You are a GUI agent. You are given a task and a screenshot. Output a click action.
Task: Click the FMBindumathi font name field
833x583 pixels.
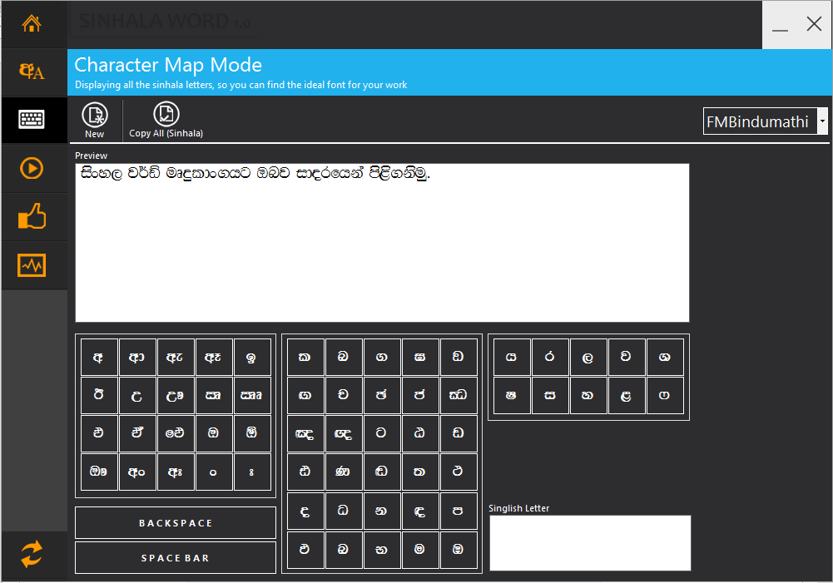click(761, 121)
